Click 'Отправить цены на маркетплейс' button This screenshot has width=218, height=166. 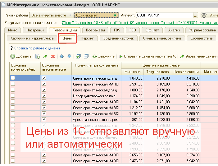[x=148, y=56]
